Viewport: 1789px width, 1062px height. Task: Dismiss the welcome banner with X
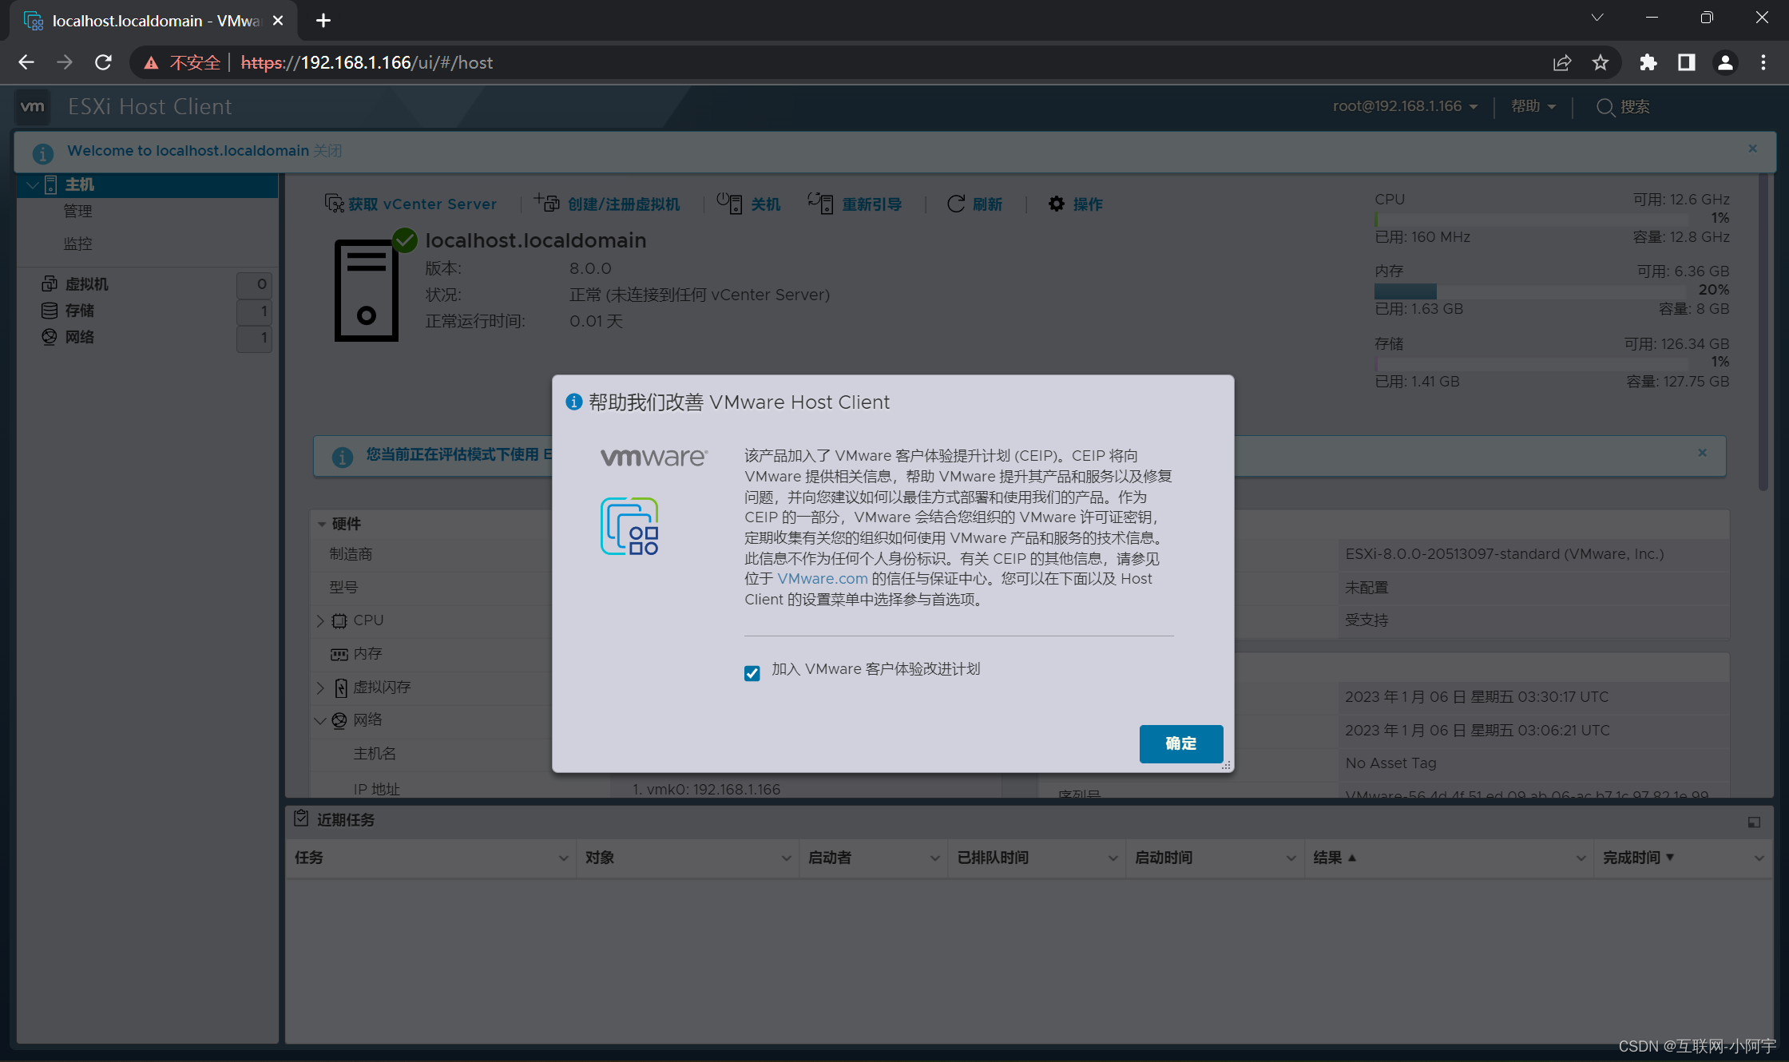point(1752,149)
